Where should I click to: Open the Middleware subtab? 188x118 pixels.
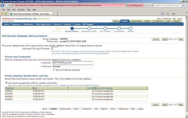coord(28,24)
